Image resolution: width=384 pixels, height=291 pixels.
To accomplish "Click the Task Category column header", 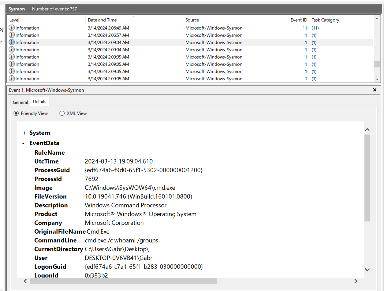I will (x=325, y=20).
